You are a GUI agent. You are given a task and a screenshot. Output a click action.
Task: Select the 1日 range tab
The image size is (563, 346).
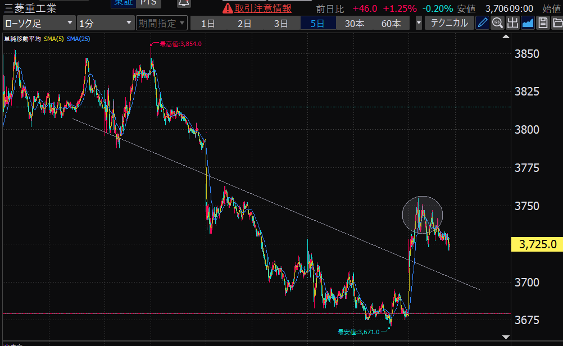pyautogui.click(x=208, y=23)
